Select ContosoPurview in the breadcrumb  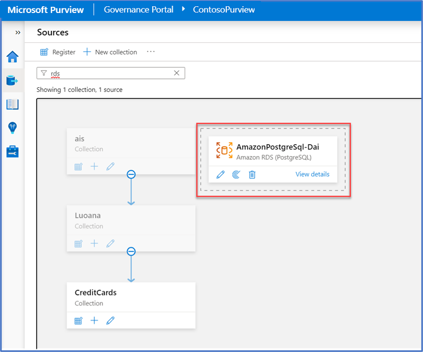223,9
